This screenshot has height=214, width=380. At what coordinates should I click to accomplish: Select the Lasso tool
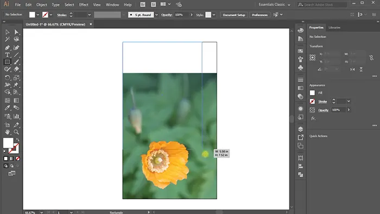coord(16,39)
